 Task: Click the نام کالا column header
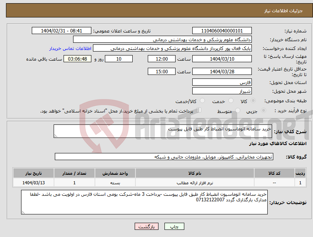click(x=195, y=173)
